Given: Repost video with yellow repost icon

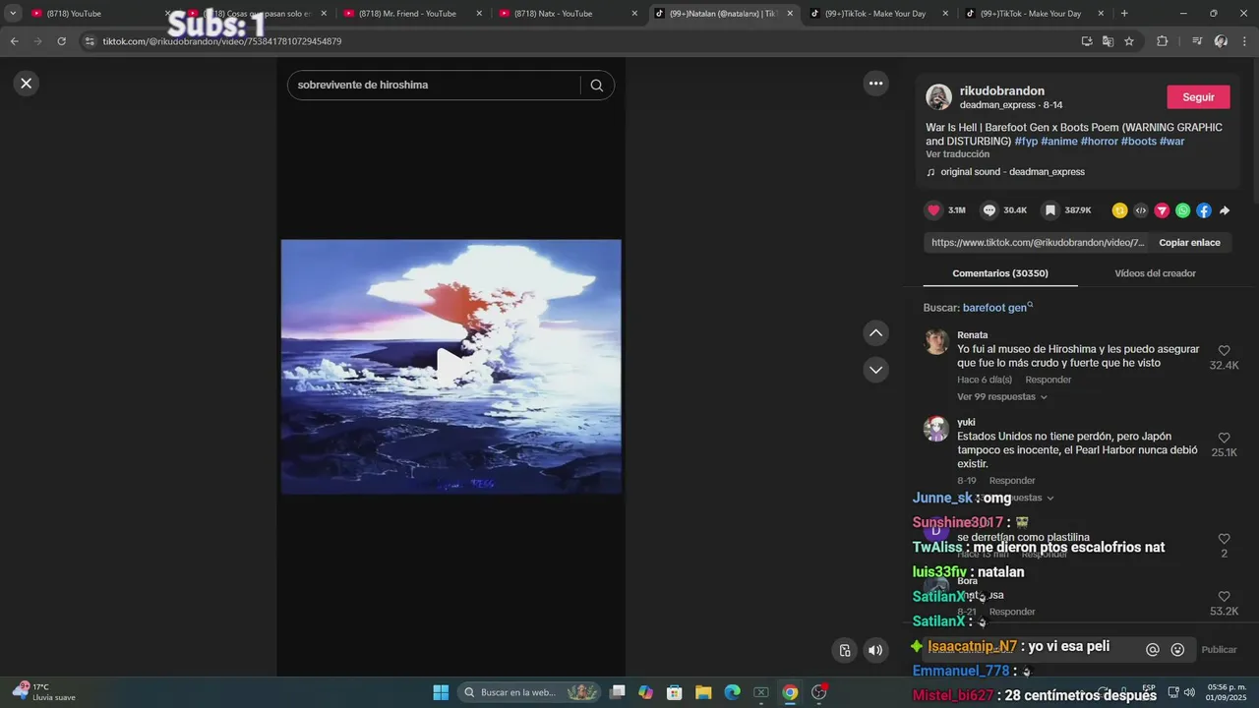Looking at the screenshot, I should click(1119, 210).
